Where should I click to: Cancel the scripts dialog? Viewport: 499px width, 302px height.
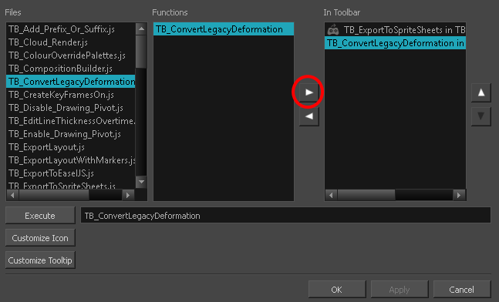pos(462,290)
